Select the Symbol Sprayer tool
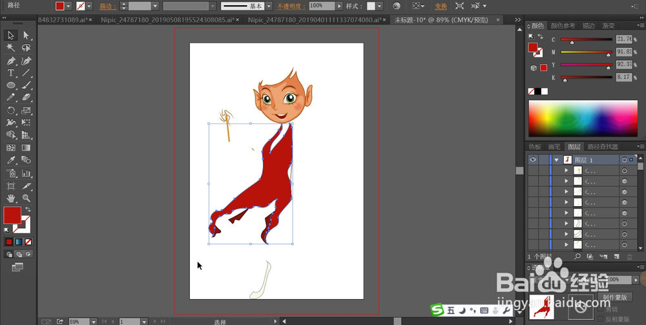646x325 pixels. coord(11,173)
